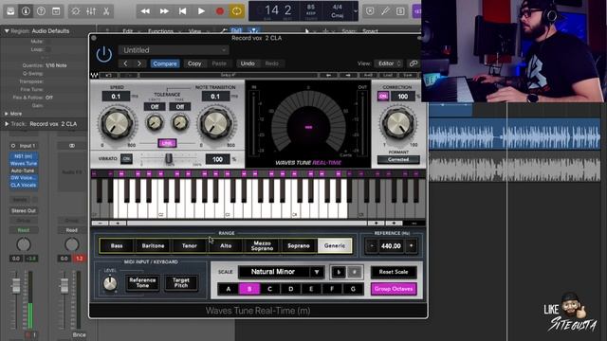The height and width of the screenshot is (341, 607).
Task: Toggle the Vibrato On button
Action: click(126, 158)
